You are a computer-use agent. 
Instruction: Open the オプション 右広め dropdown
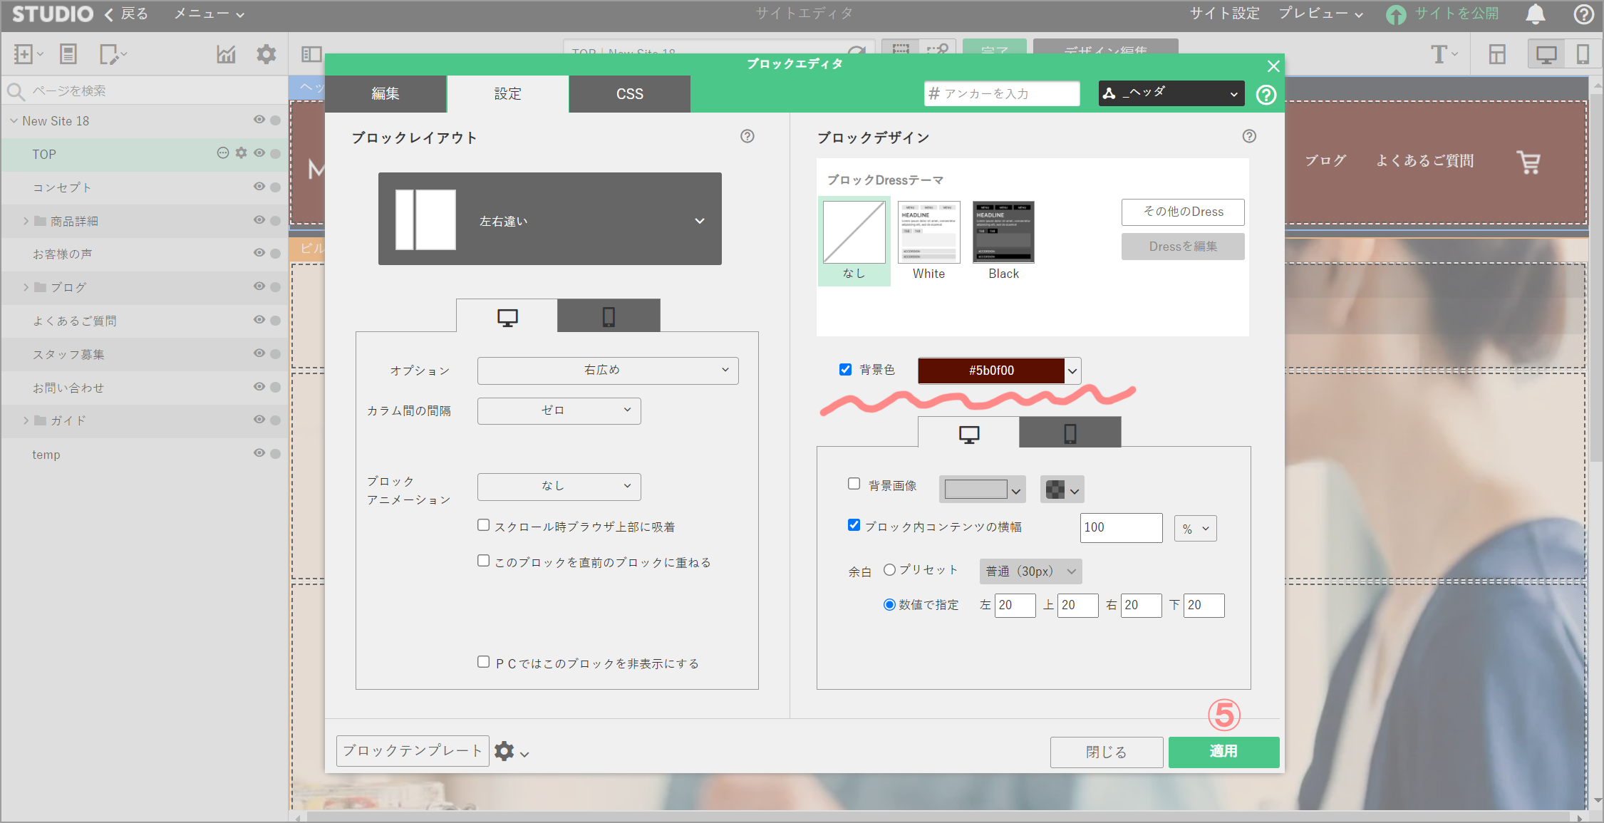tap(607, 371)
